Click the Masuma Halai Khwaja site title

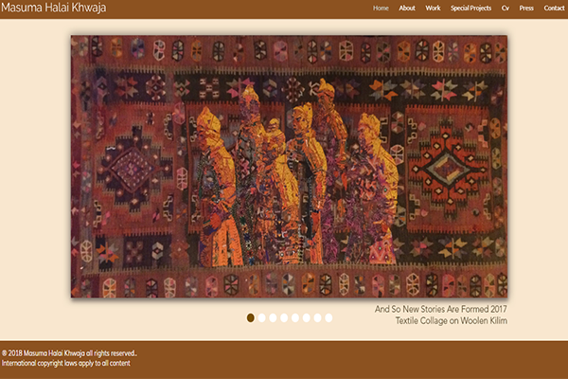(54, 8)
